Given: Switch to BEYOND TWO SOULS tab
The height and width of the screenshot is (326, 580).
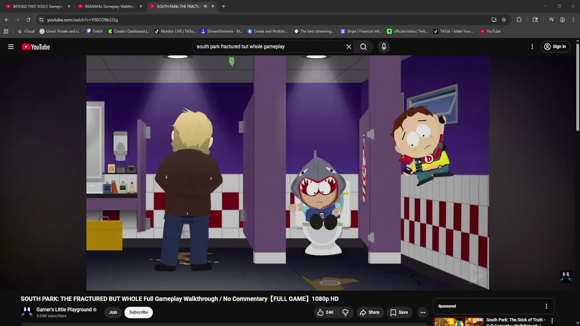Looking at the screenshot, I should click(x=38, y=6).
